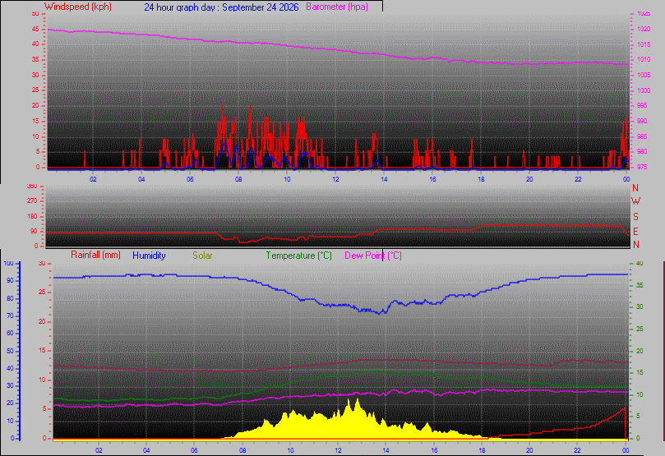Click the 'Solar' legend label
The image size is (665, 456).
[202, 256]
